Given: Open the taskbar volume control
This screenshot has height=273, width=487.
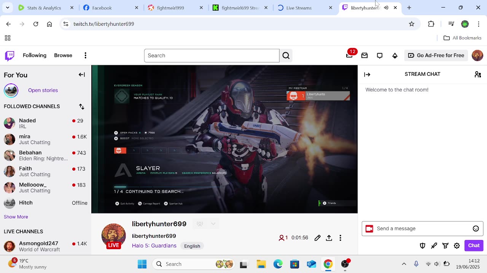Looking at the screenshot, I should [x=437, y=264].
